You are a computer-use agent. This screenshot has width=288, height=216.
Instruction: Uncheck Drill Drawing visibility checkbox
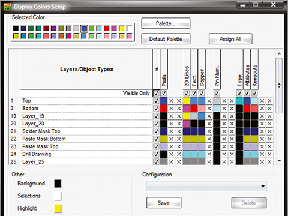(x=156, y=154)
